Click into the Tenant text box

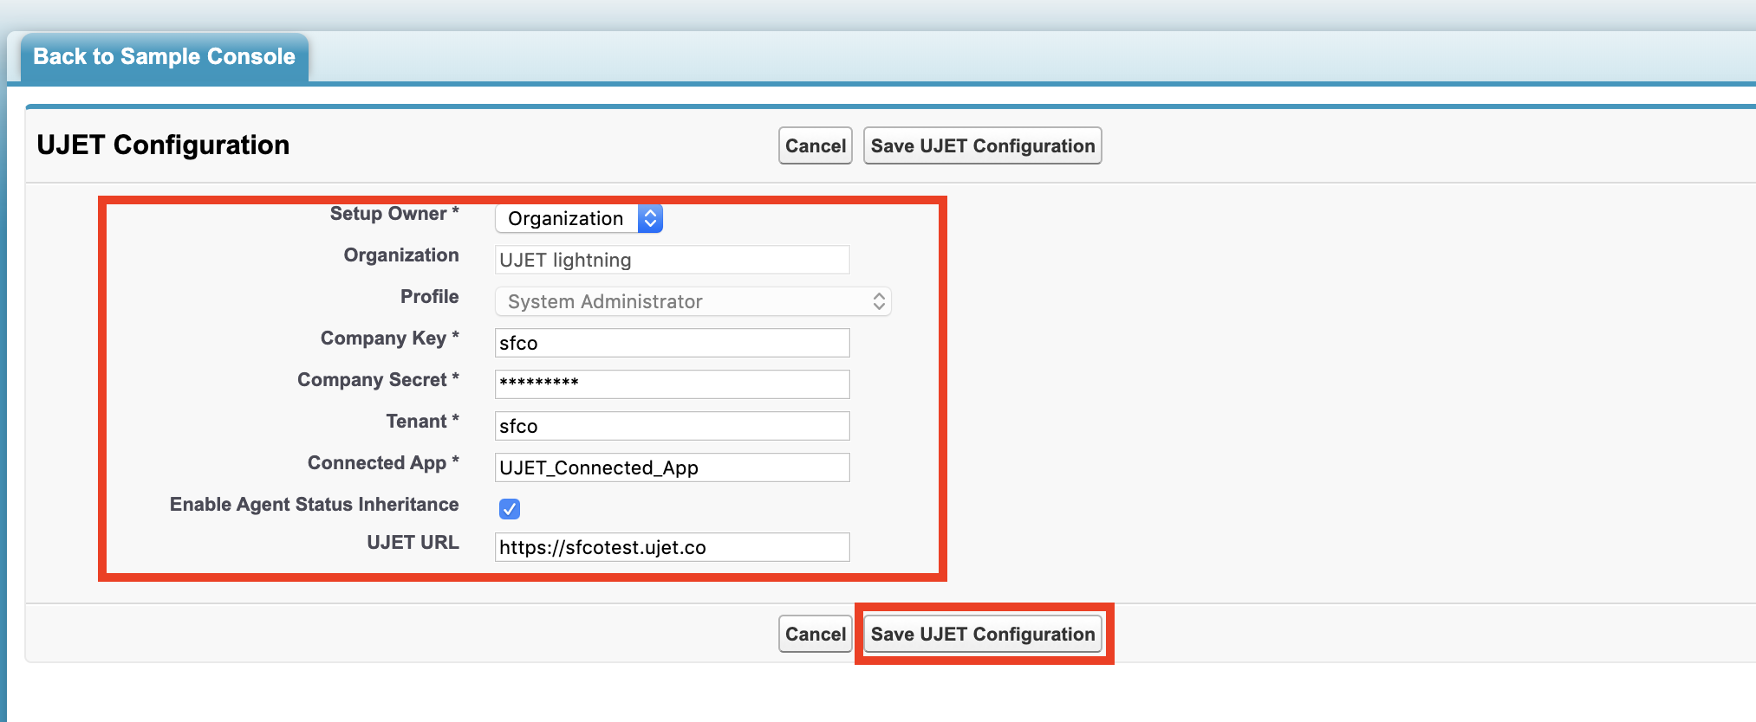coord(672,427)
